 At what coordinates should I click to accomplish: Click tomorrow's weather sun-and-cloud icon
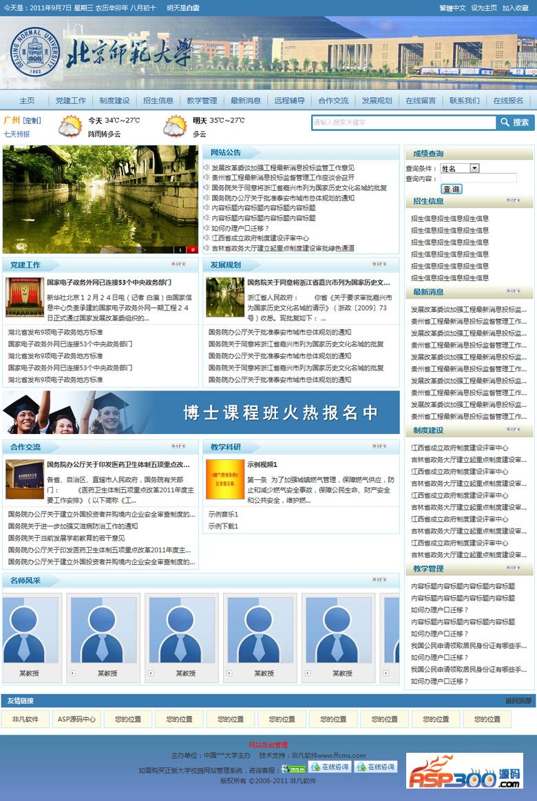(x=175, y=126)
